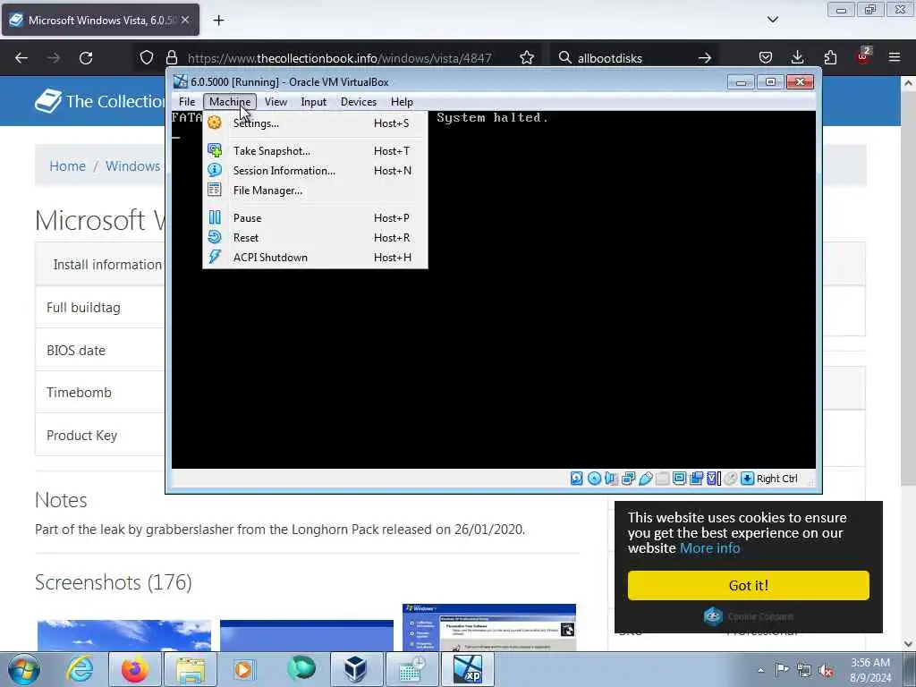Open the Windows setup screenshot thumbnail
The width and height of the screenshot is (916, 687).
tap(489, 627)
